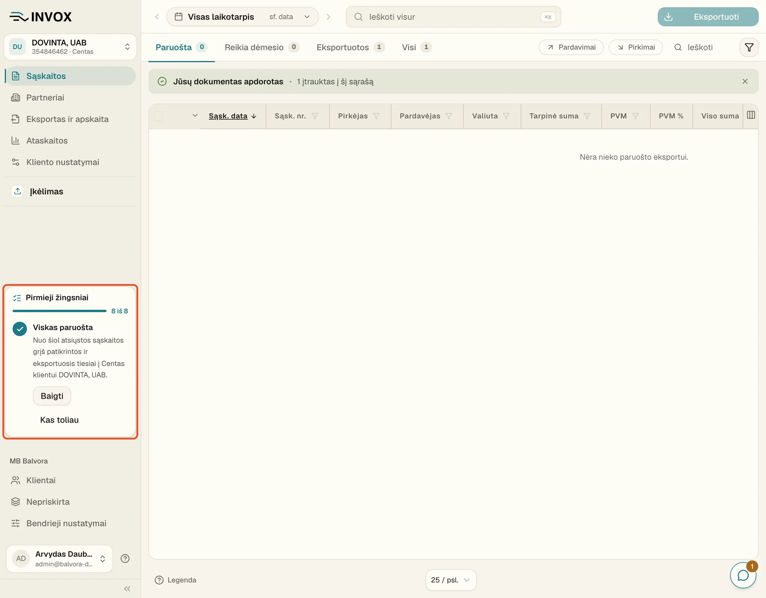Click the INVOX logo

point(41,16)
